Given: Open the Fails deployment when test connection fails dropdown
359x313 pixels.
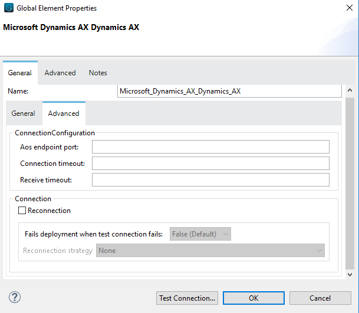Looking at the screenshot, I should coord(200,234).
